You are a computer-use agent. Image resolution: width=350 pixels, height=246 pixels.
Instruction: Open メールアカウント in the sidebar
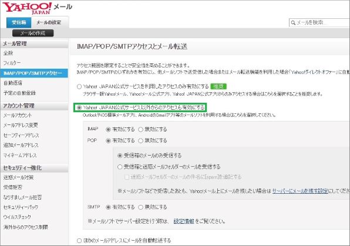click(18, 116)
